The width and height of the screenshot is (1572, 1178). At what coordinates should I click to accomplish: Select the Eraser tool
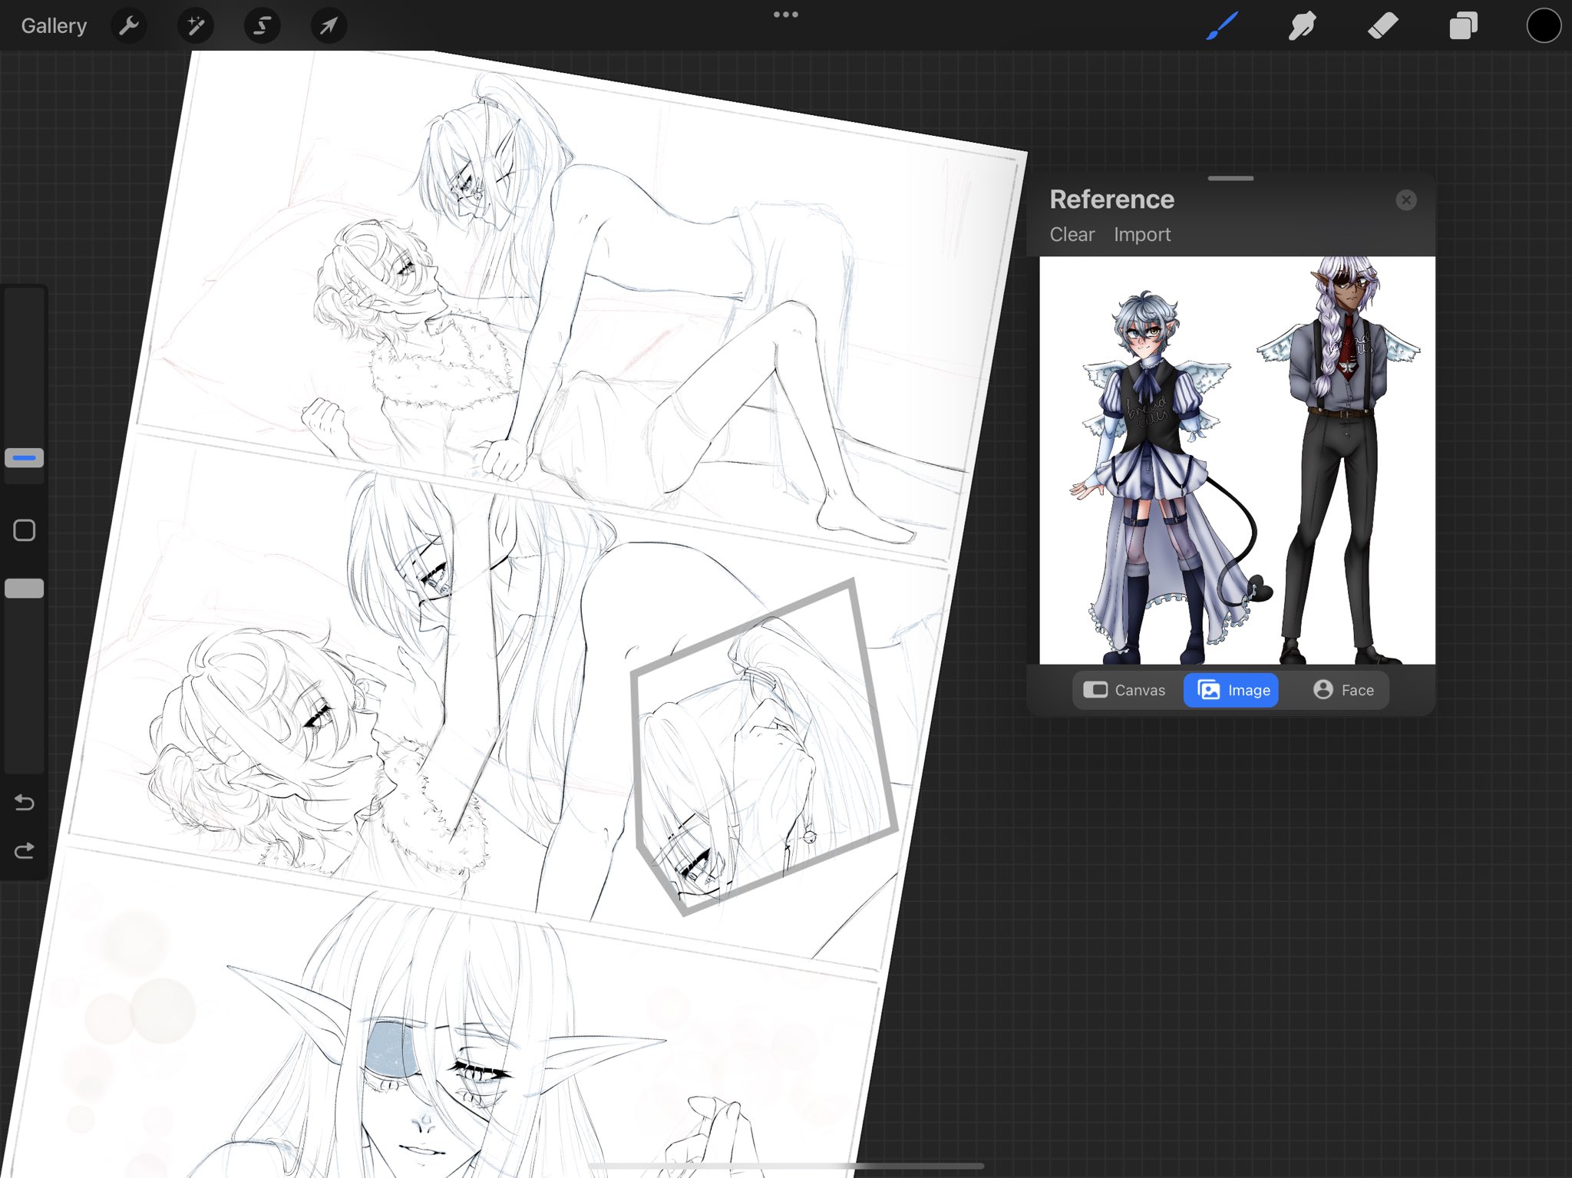point(1383,26)
